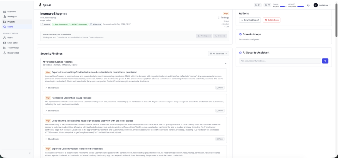Open the Overview page icon in sidebar
This screenshot has width=338, height=158.
pos(5,12)
